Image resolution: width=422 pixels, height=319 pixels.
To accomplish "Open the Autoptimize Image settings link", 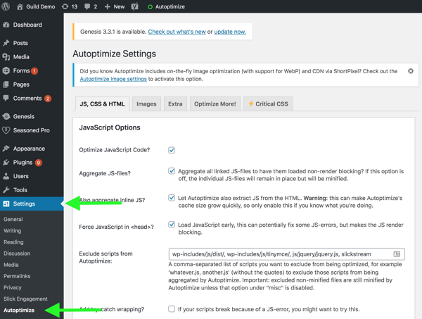I will pos(113,79).
